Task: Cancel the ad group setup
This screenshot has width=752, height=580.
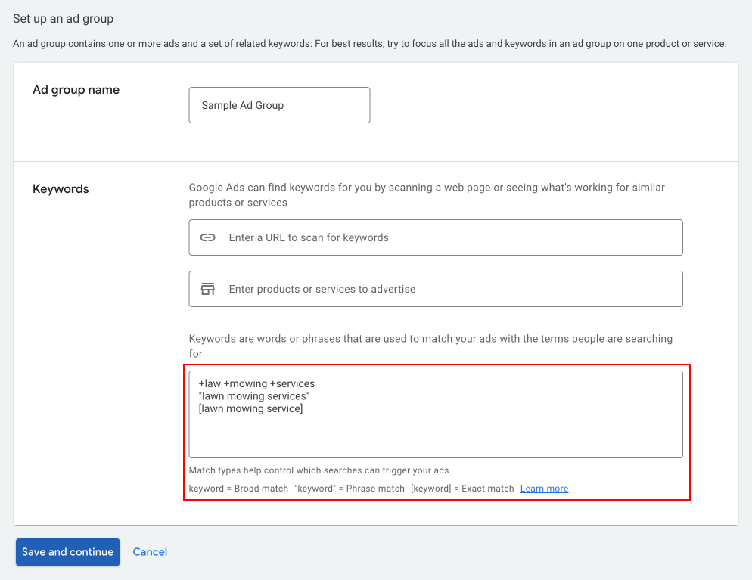Action: pos(150,552)
